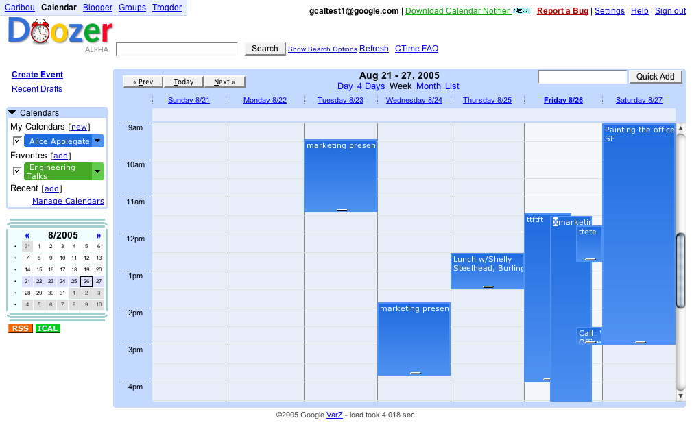
Task: Open Alice Applegate calendar dropdown arrow
Action: (x=98, y=141)
